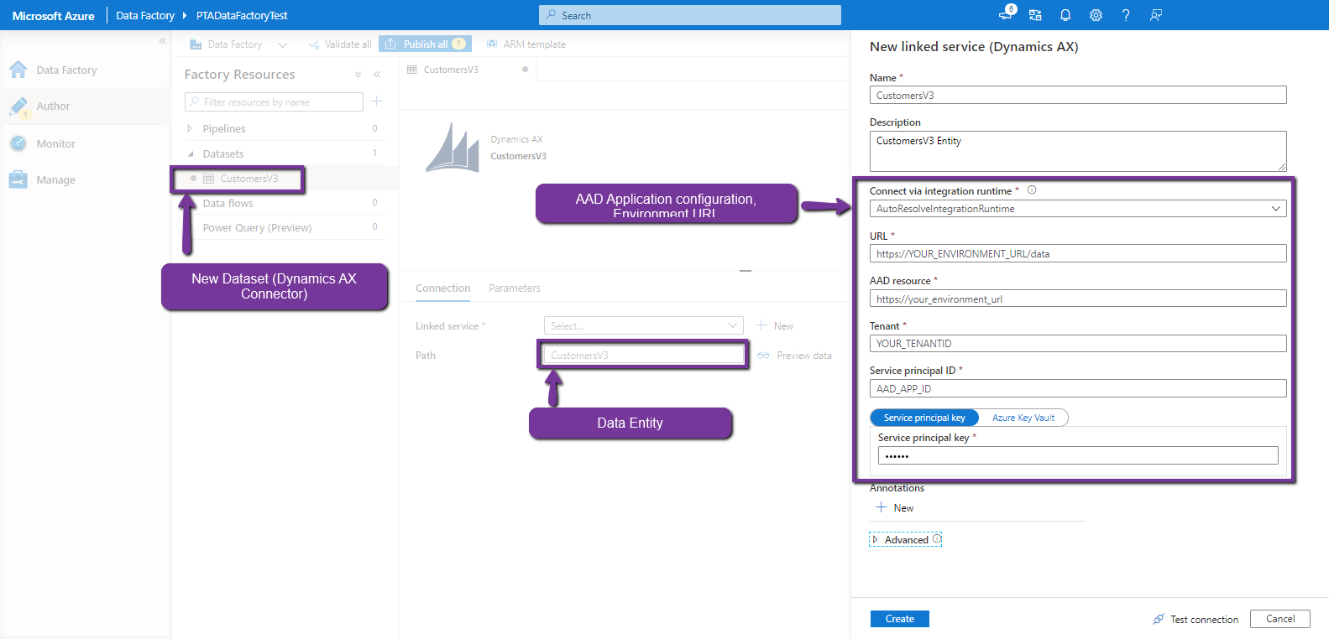Screen dimensions: 1329x639
Task: Open the switch Data Factory icon
Action: tap(1035, 15)
